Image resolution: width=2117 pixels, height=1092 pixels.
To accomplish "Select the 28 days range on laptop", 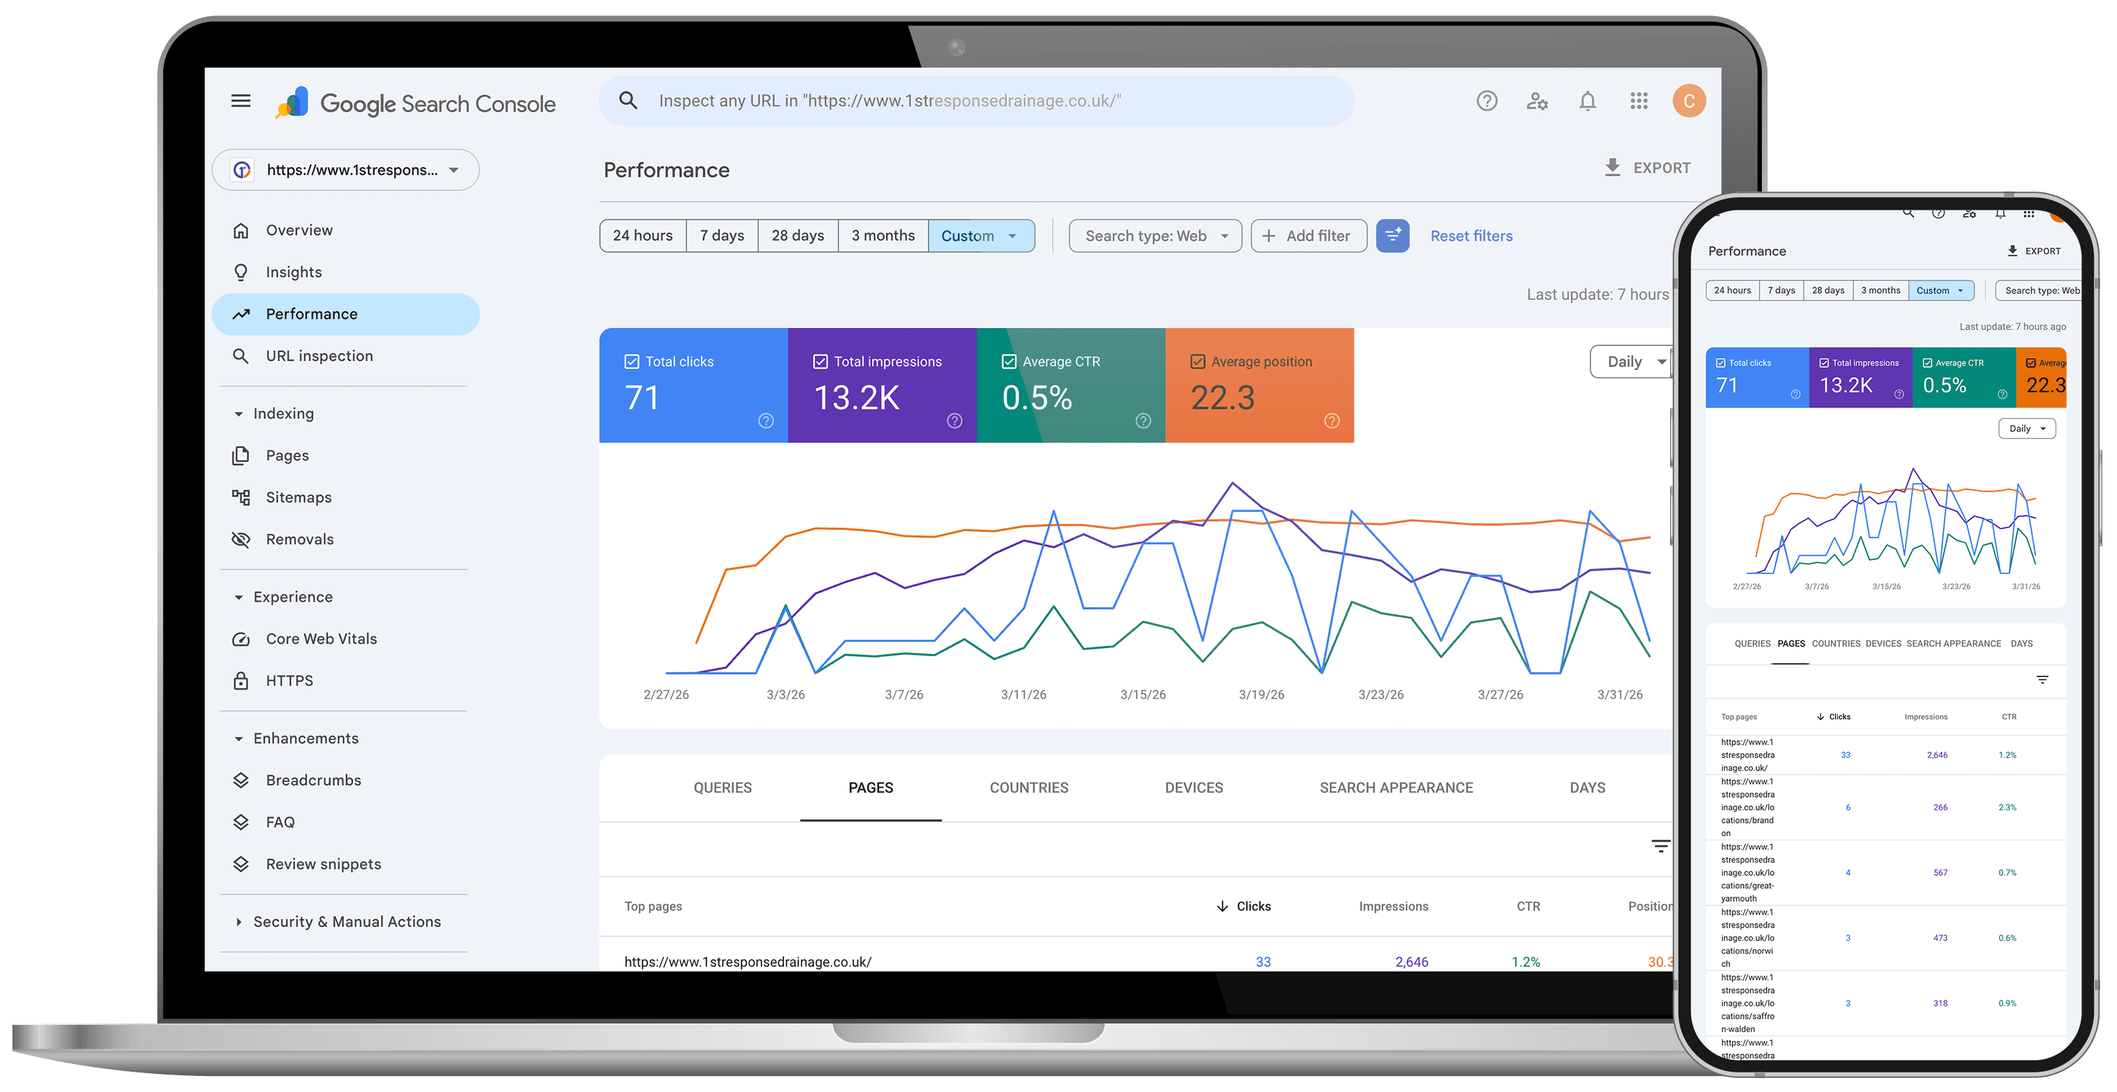I will 798,236.
